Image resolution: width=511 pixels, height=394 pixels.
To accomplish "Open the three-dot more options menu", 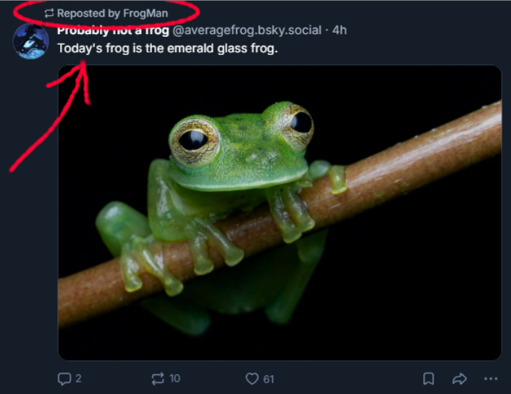I will point(490,378).
